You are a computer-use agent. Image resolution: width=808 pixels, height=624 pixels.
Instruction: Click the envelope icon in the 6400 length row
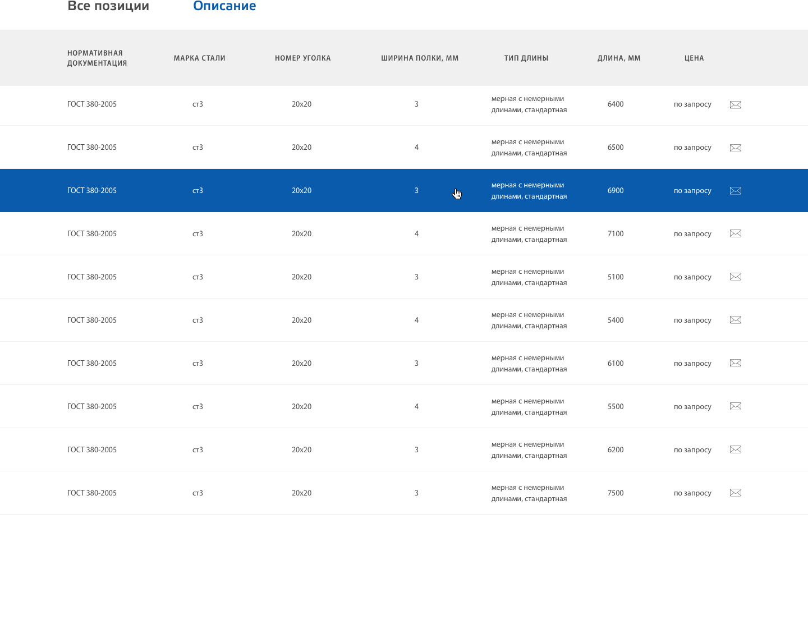[736, 105]
